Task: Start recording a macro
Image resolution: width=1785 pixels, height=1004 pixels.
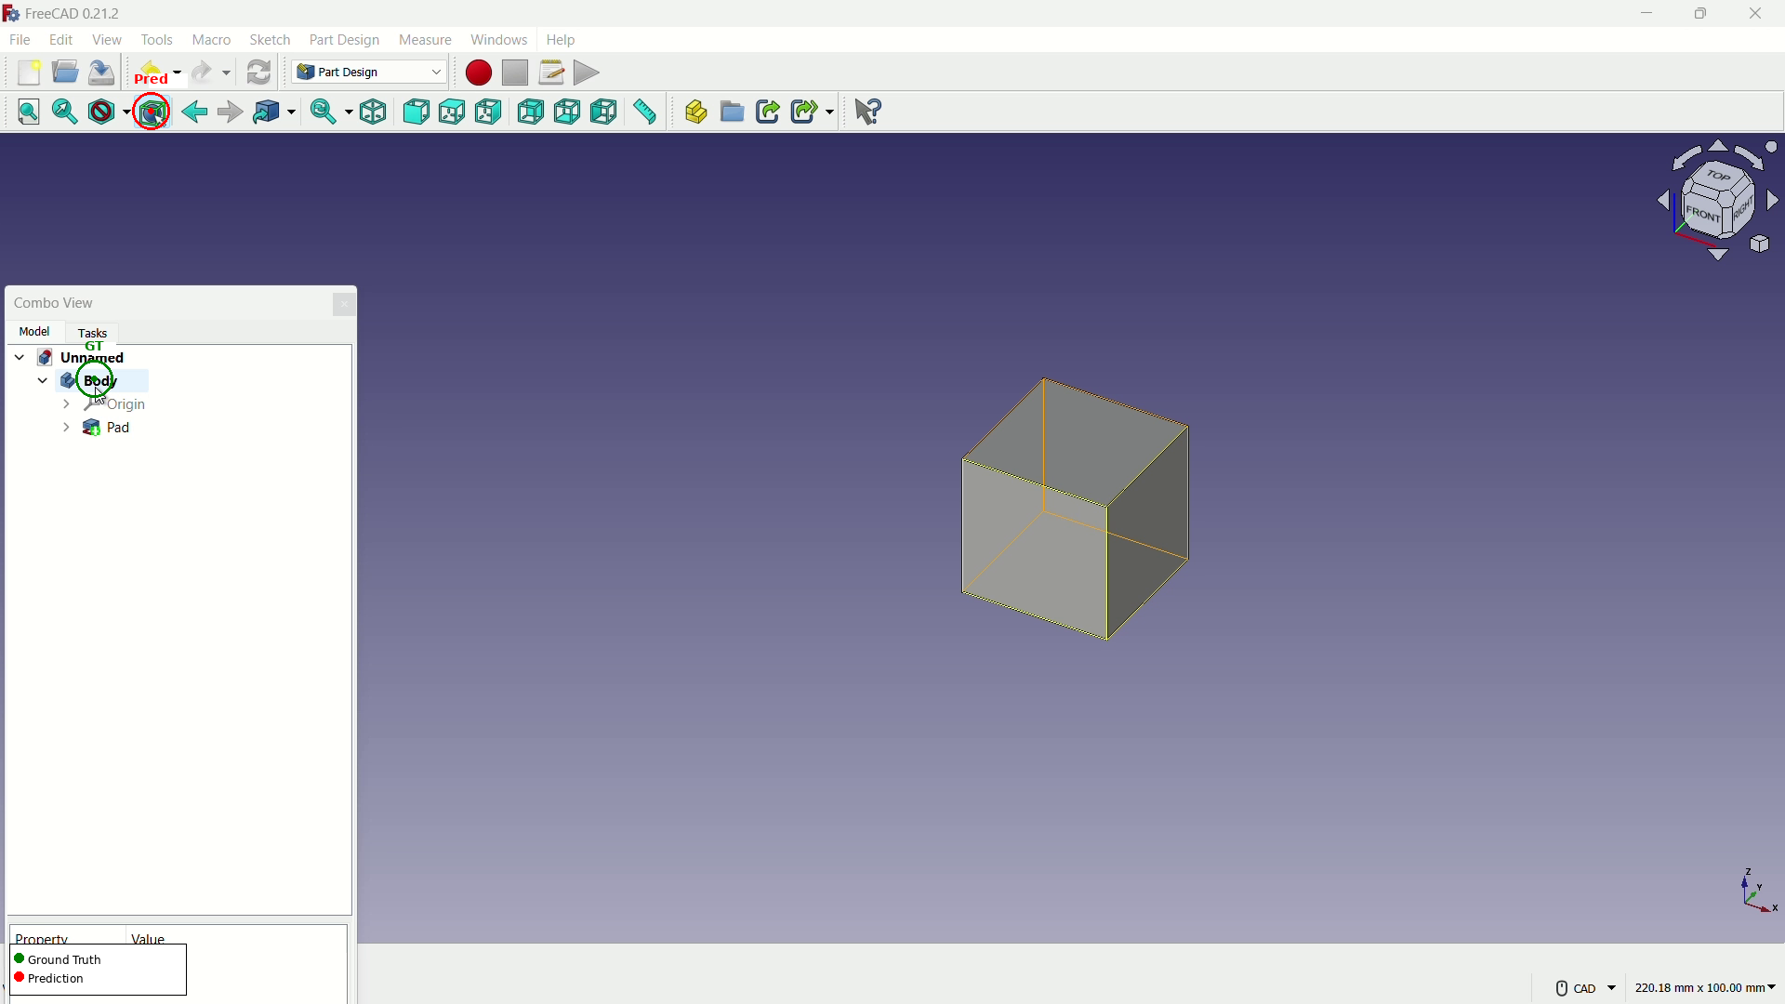Action: tap(477, 73)
